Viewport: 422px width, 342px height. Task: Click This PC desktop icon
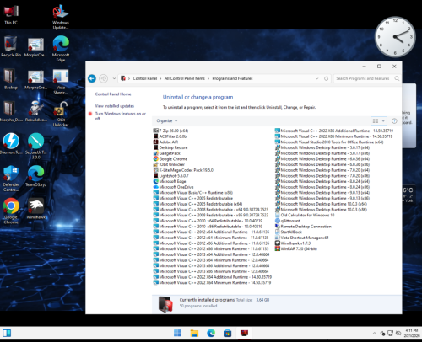[x=11, y=14]
